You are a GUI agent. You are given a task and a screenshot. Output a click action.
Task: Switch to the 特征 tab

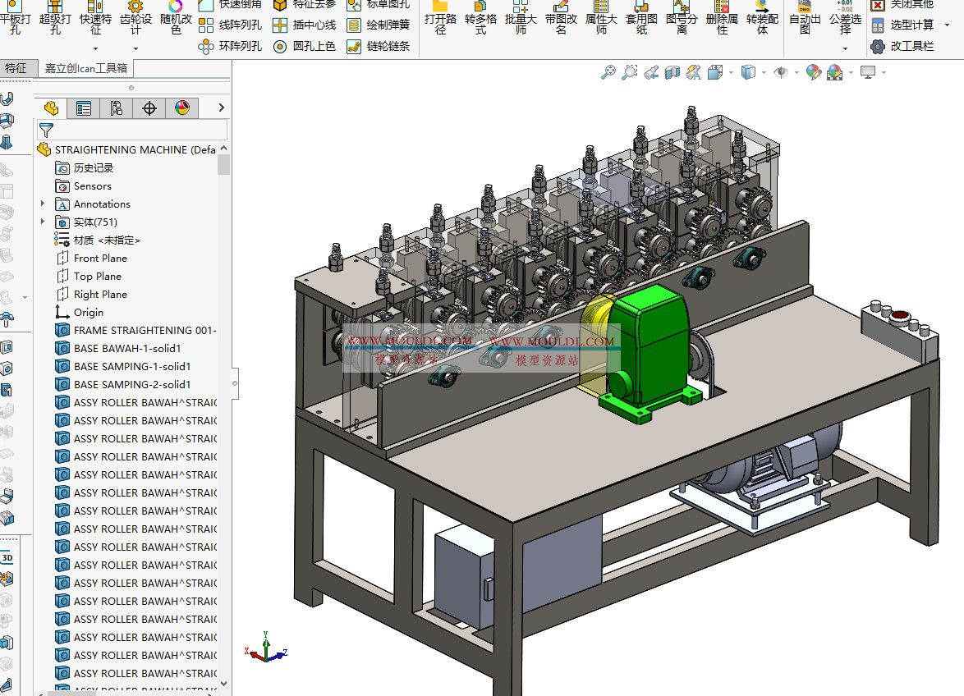point(18,68)
